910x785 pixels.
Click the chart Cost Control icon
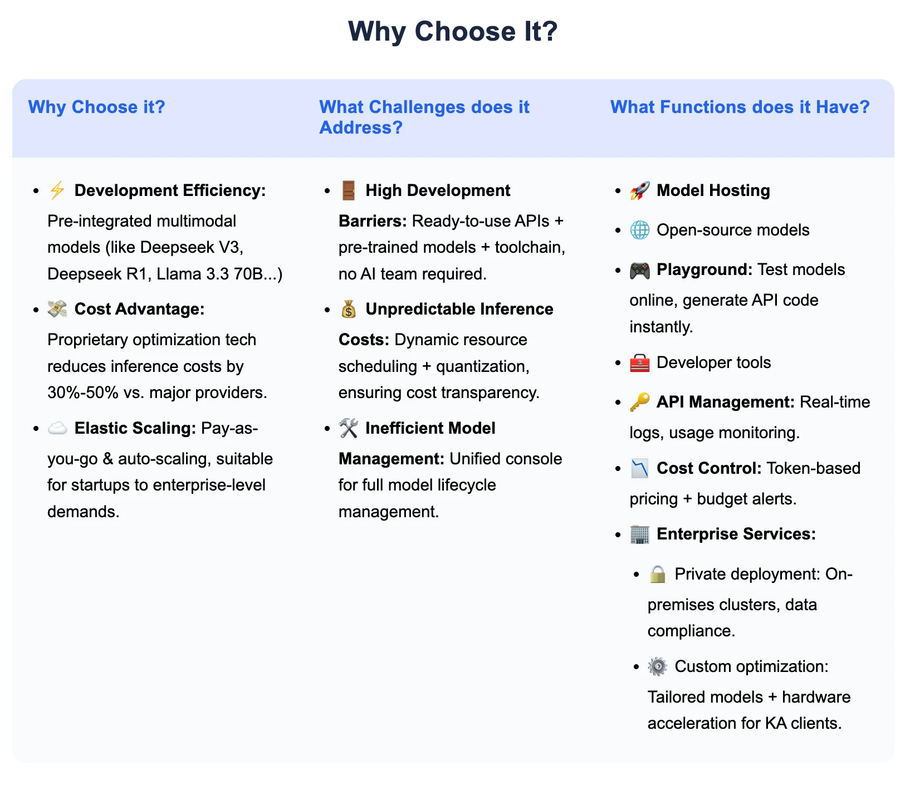tap(640, 468)
